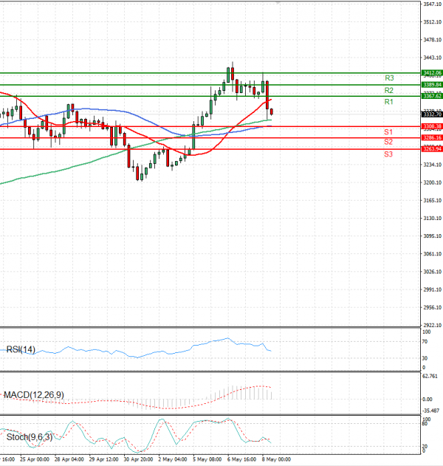Click the R1 resistance label
Screen dimensions: 443x466
click(388, 101)
